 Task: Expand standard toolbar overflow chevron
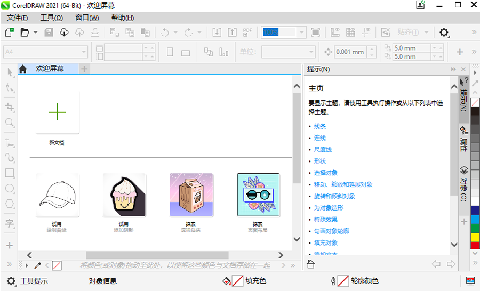pyautogui.click(x=474, y=32)
